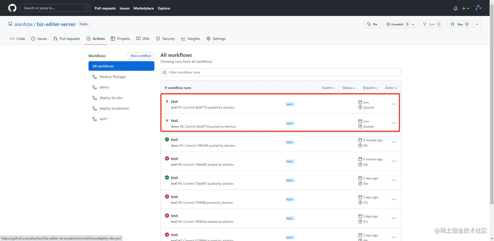Open the alanhzw owner profile link
The width and height of the screenshot is (494, 241).
[x=24, y=24]
